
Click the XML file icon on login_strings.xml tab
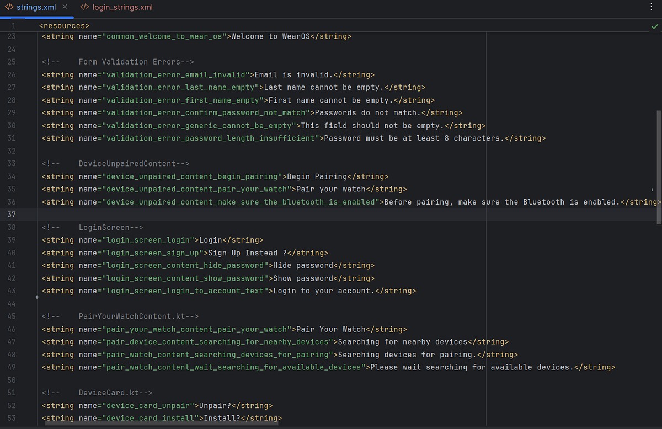click(x=84, y=7)
